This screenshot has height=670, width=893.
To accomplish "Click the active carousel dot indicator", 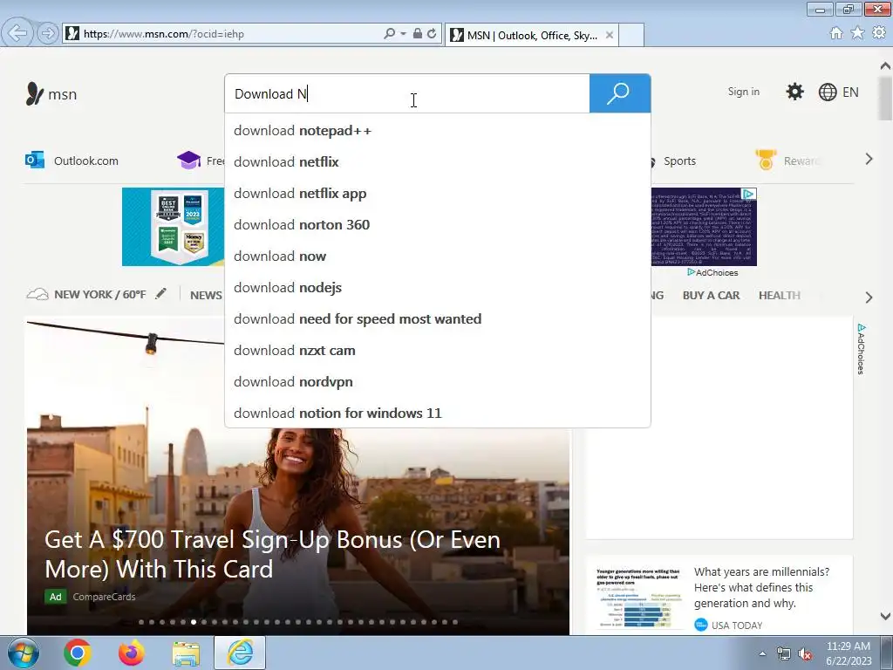I will (x=194, y=622).
